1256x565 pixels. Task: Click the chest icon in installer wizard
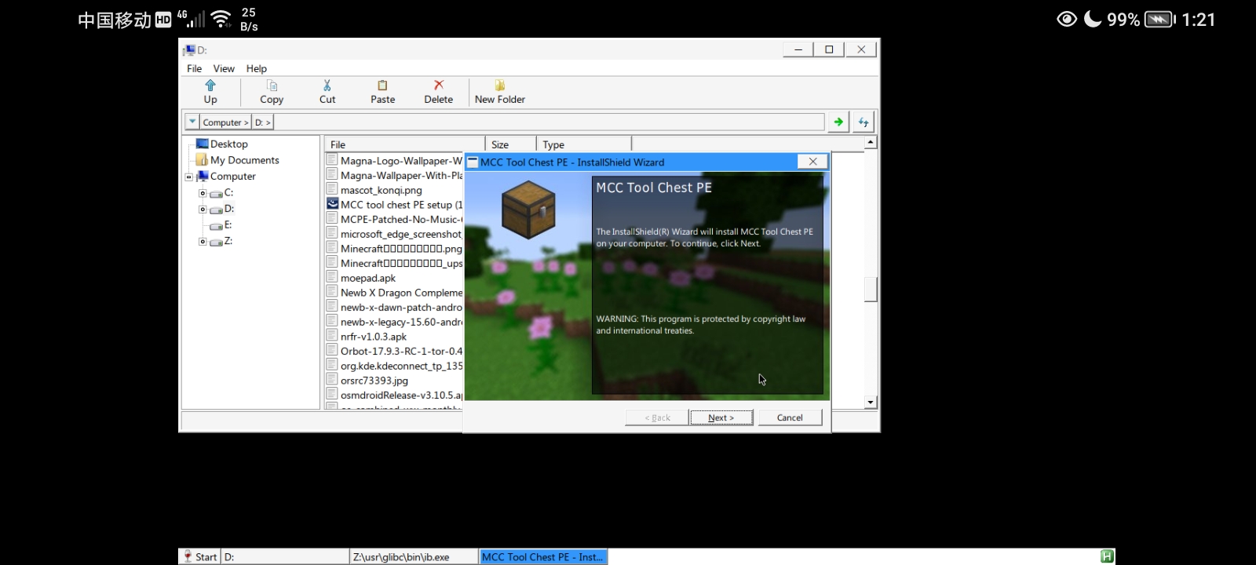point(528,211)
